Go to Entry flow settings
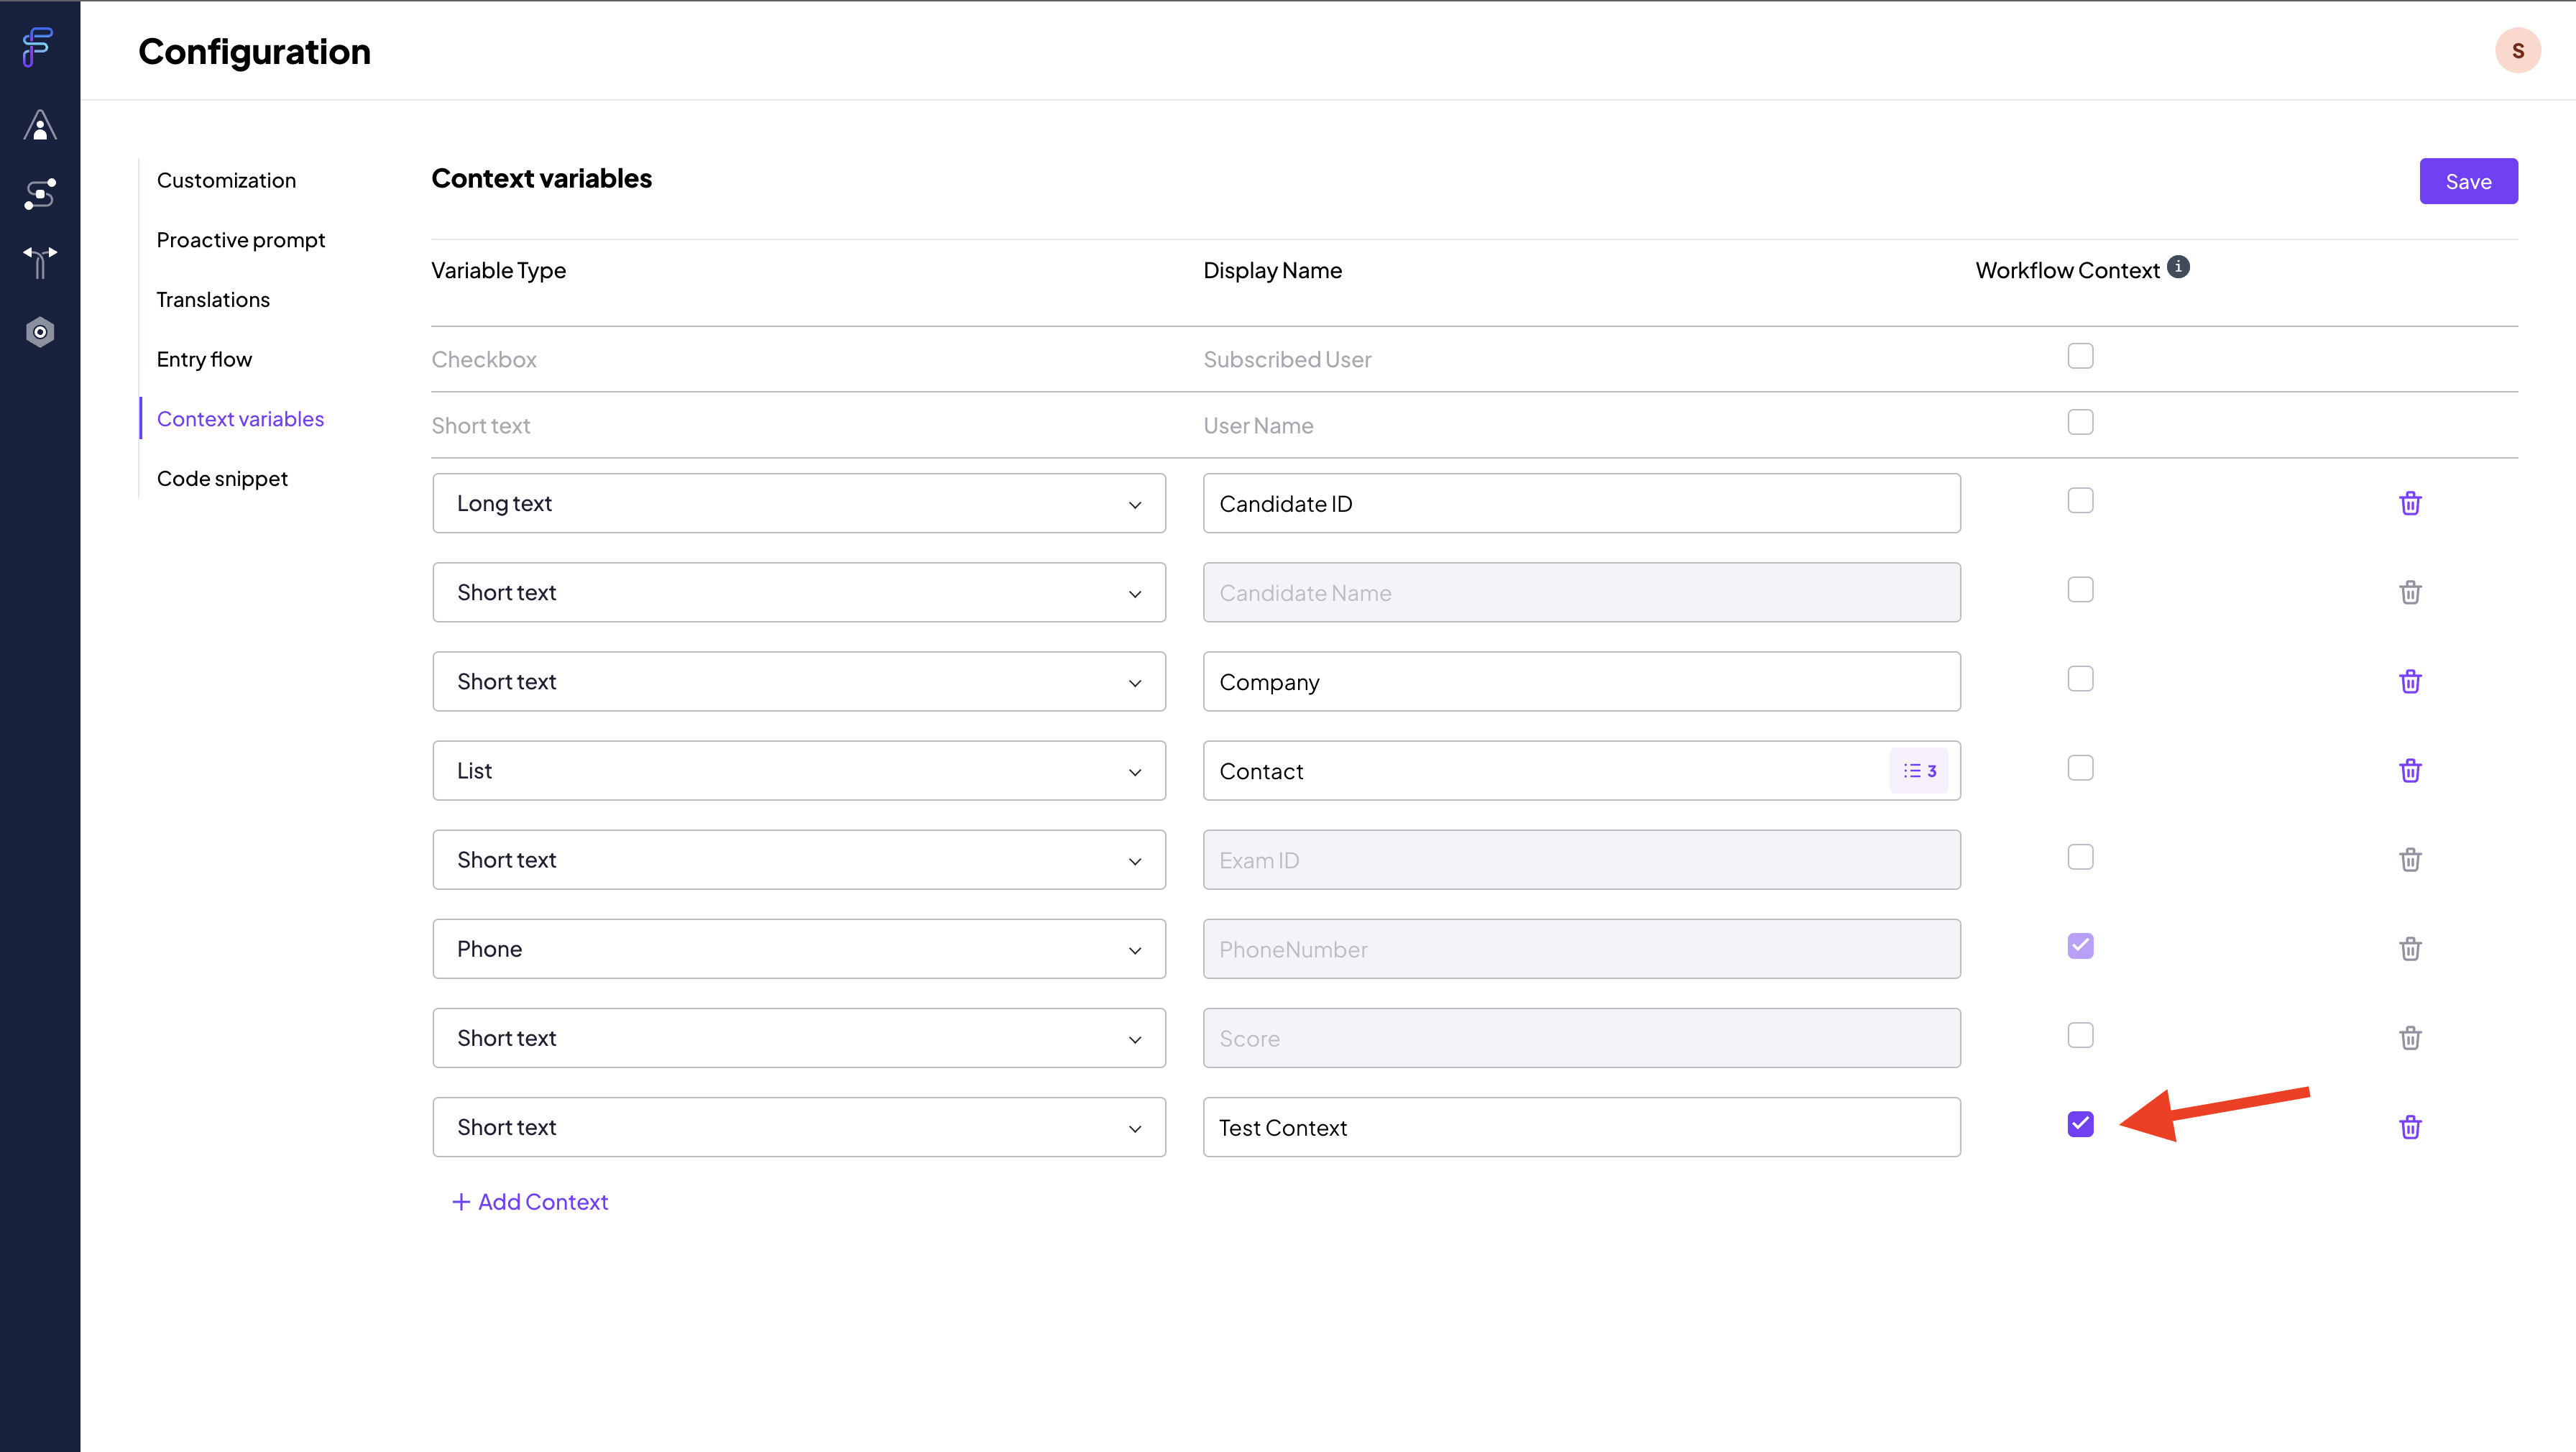2576x1452 pixels. 204,359
